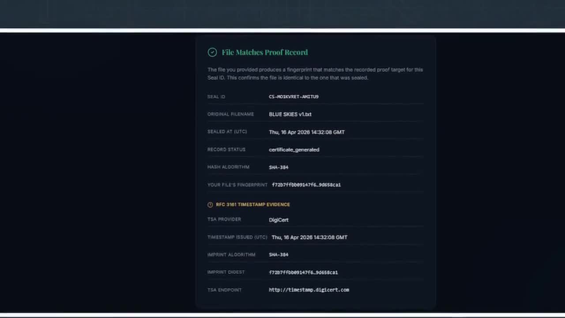
Task: Click the Imprint Algorithm SHA-384 value
Action: tap(279, 255)
